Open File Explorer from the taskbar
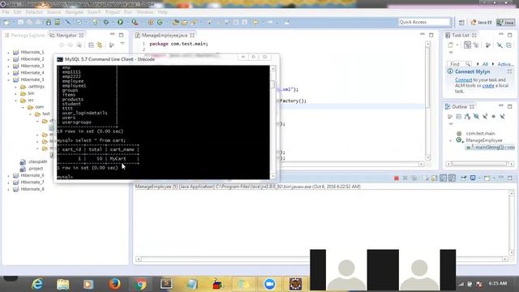Image resolution: width=519 pixels, height=292 pixels. pos(63,284)
